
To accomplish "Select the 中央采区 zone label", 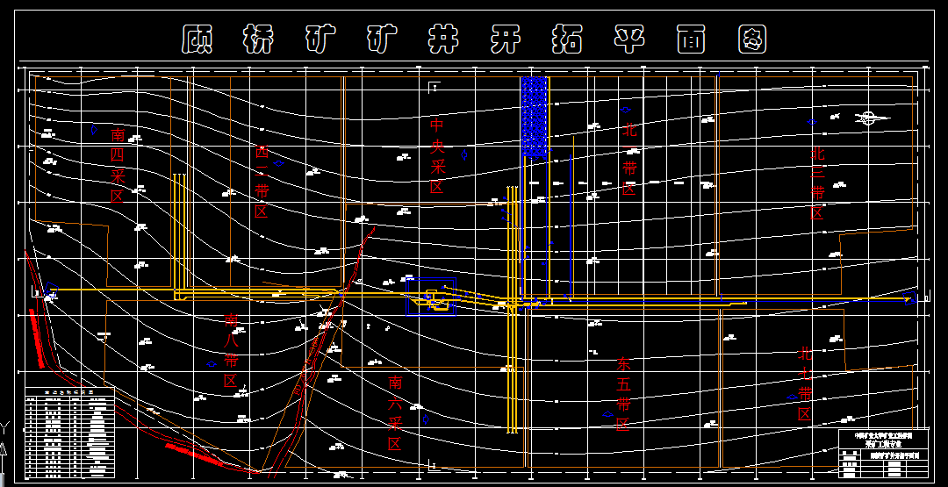I will pos(436,156).
